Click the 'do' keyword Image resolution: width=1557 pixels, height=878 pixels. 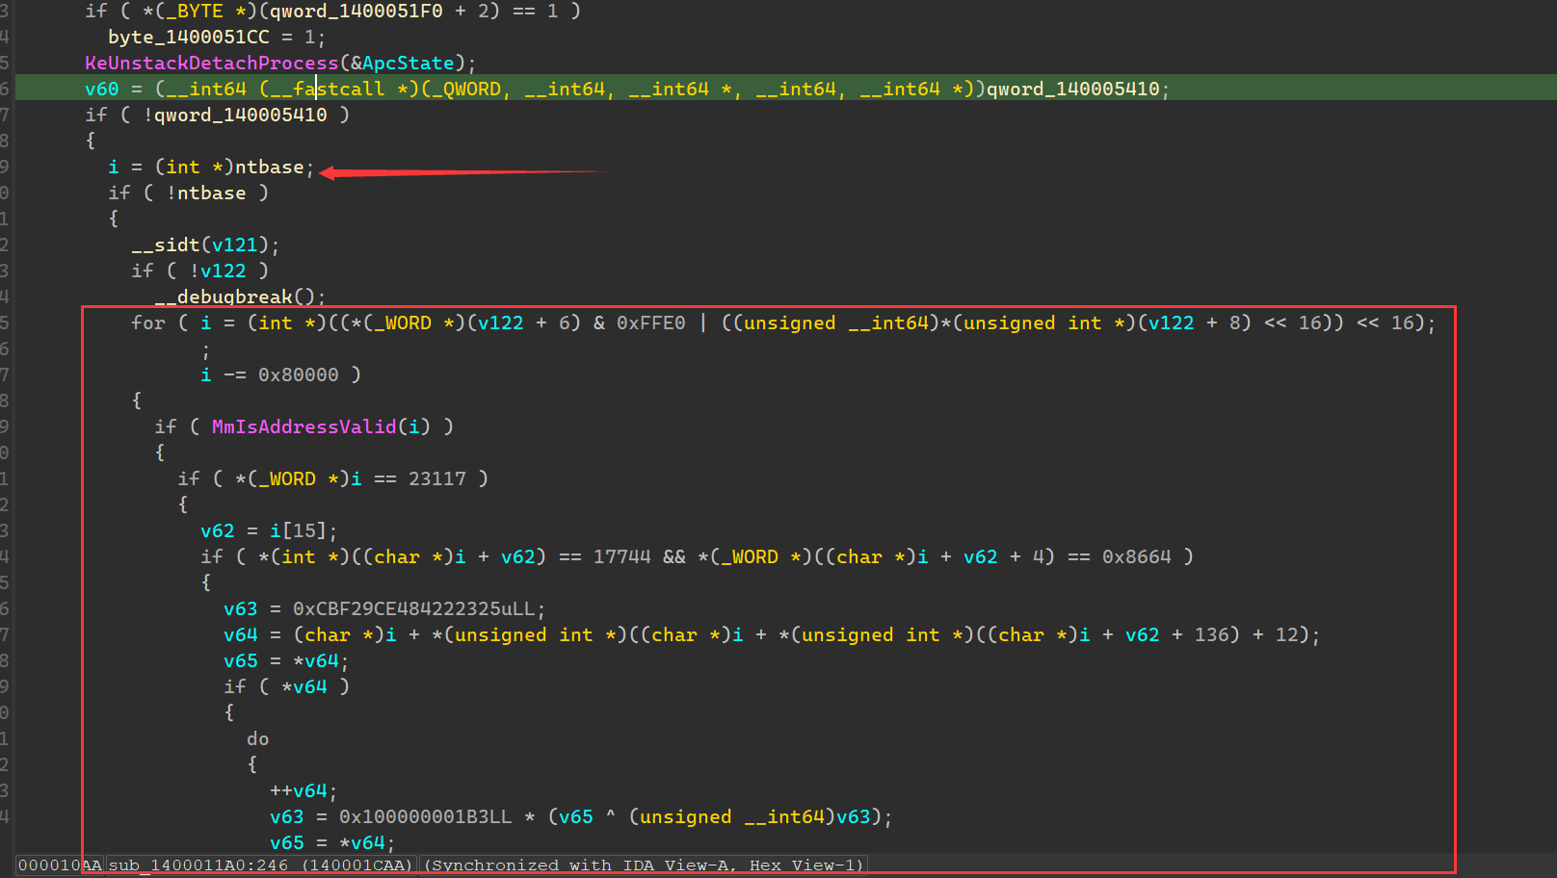pos(258,738)
